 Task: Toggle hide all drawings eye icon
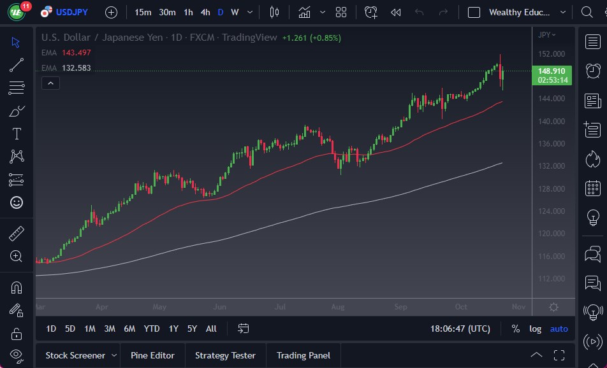click(x=17, y=354)
